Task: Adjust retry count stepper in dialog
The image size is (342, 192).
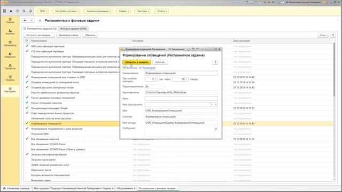Action: point(156,79)
